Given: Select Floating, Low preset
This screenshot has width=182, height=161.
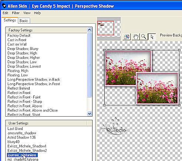Looking at the screenshot, I should (17, 75).
